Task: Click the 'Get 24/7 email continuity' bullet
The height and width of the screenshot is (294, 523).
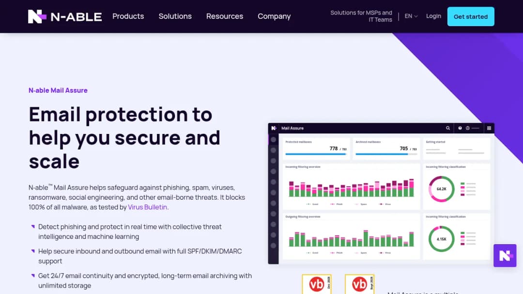Action: pos(145,280)
